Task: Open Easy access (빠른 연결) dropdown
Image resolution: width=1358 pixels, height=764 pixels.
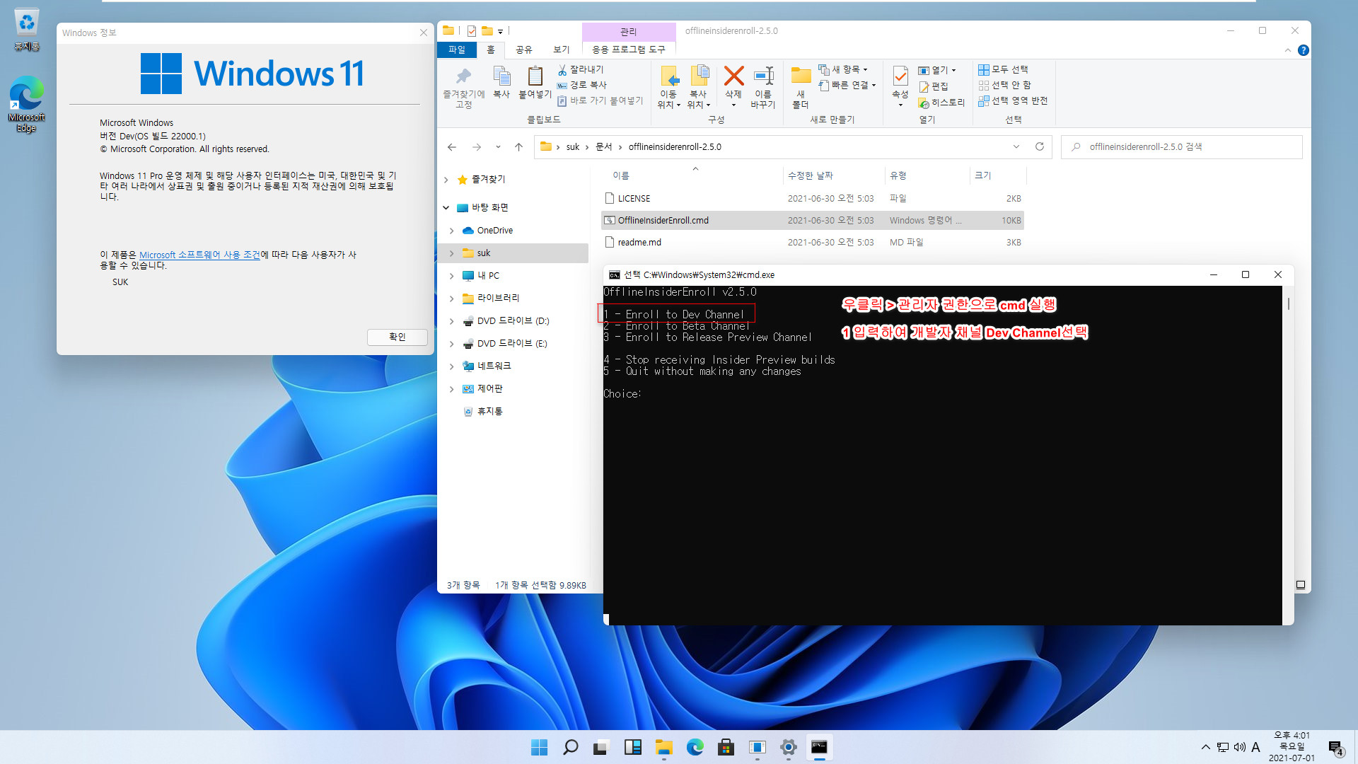Action: point(847,85)
